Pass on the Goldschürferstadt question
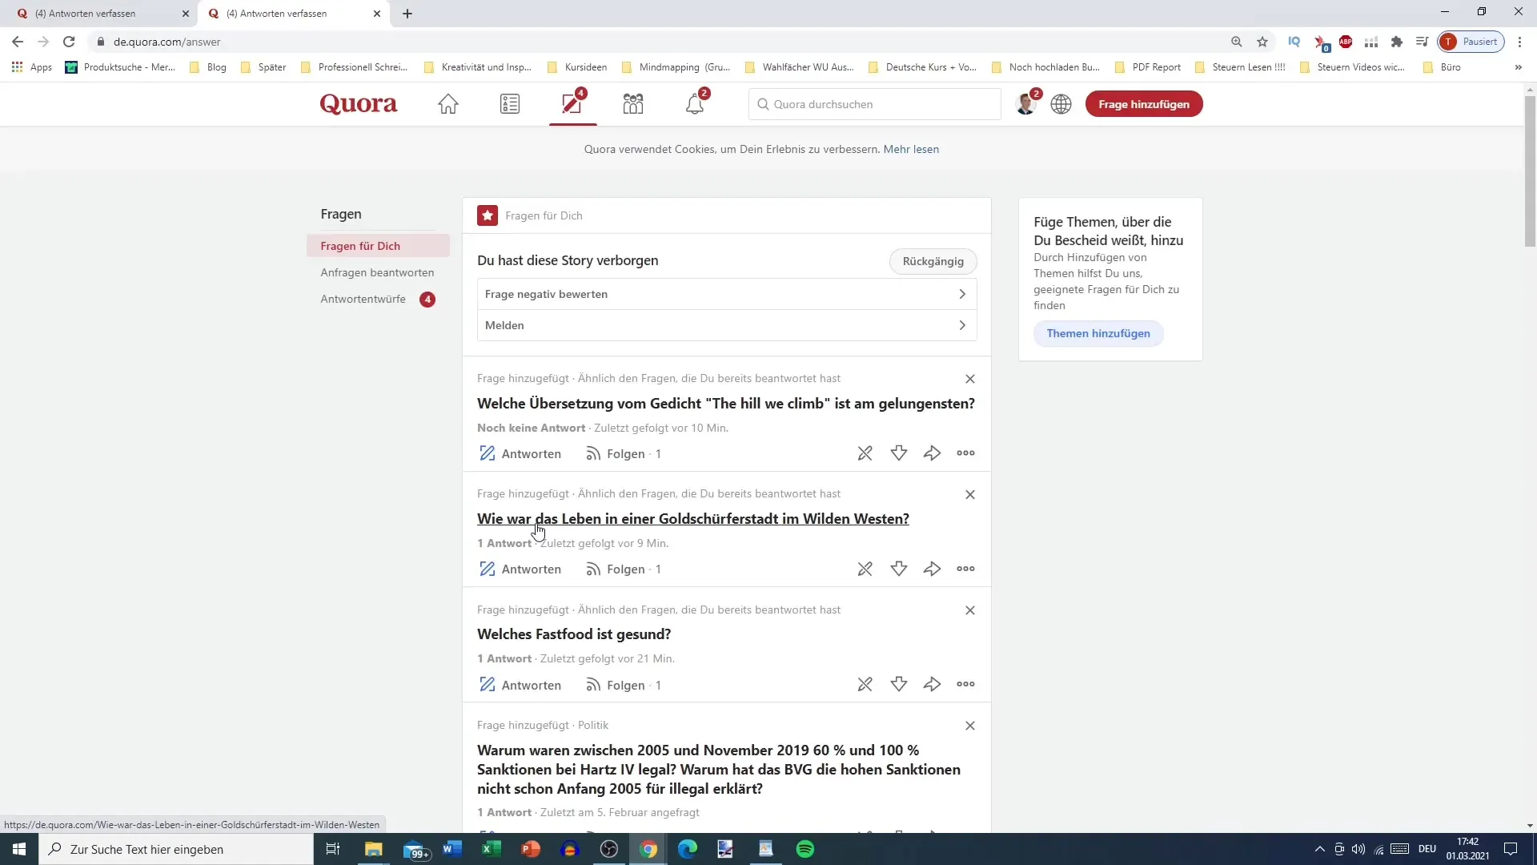Image resolution: width=1537 pixels, height=865 pixels. pos(865,569)
